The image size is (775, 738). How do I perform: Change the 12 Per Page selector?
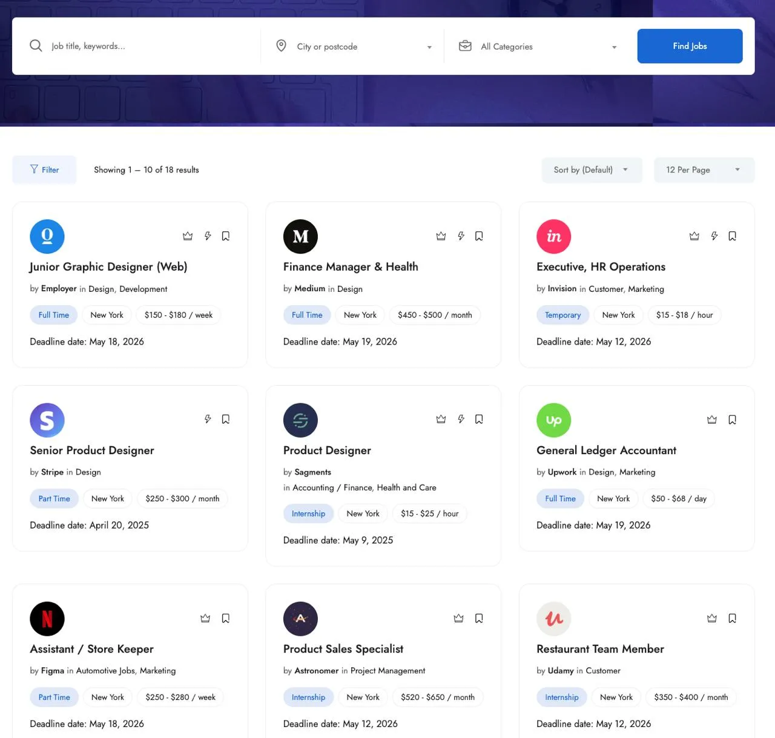pos(704,170)
